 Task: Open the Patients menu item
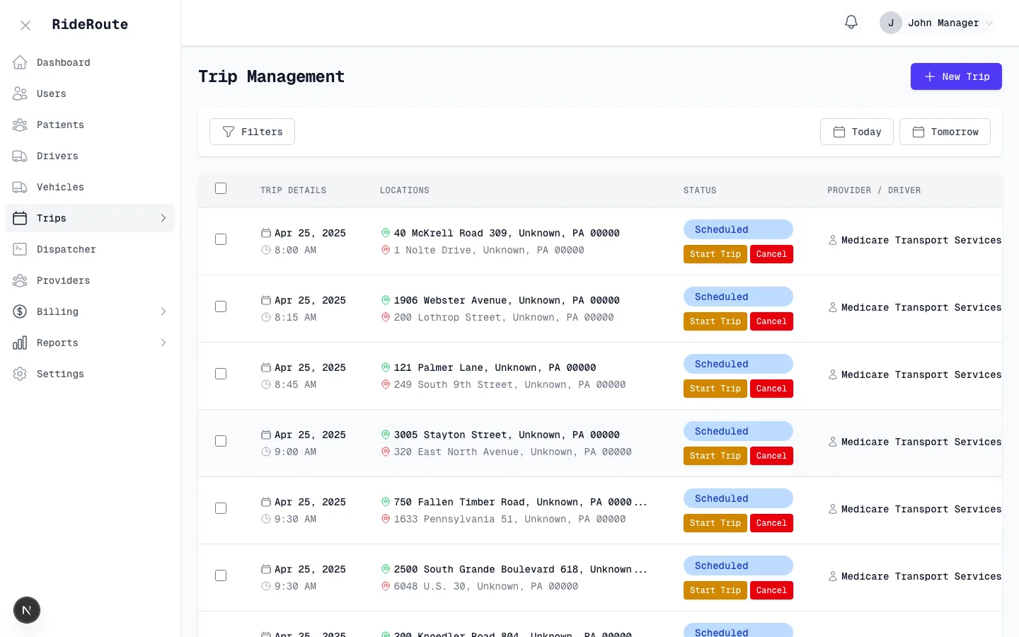90,125
